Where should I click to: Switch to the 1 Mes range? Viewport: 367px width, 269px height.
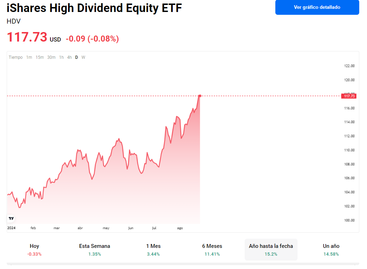(x=153, y=250)
